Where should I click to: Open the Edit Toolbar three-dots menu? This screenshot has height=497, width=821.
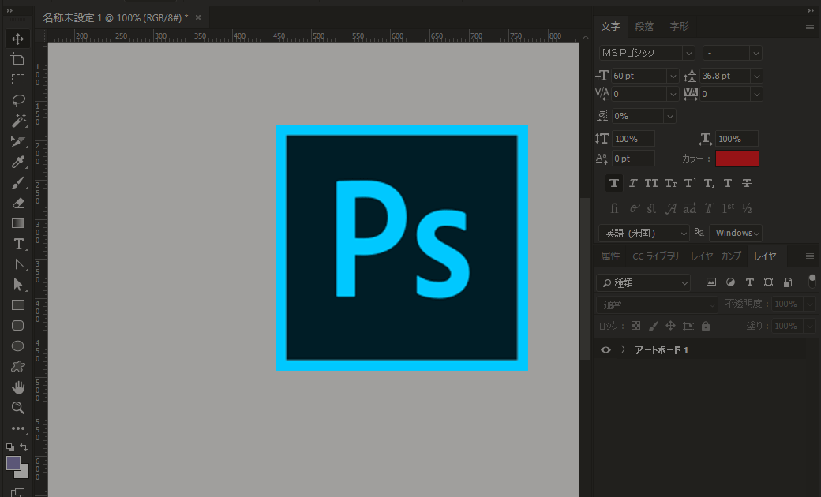click(x=18, y=428)
